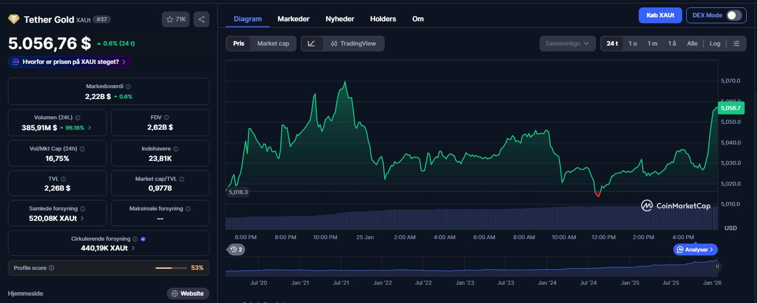Add Tether Gold to watchlist via star
Screen dimensions: 757x303
coord(176,19)
